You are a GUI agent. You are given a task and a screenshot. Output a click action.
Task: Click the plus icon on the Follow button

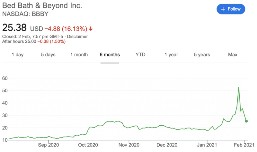[x=223, y=9]
